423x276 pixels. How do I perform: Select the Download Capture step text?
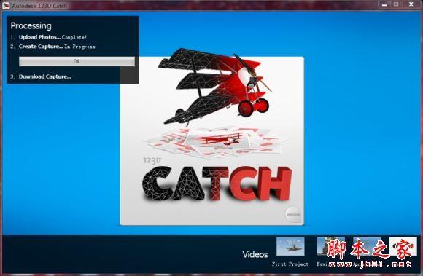(x=45, y=76)
